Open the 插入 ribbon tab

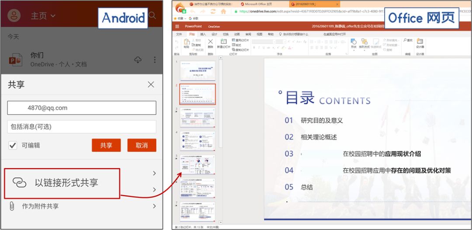point(203,34)
